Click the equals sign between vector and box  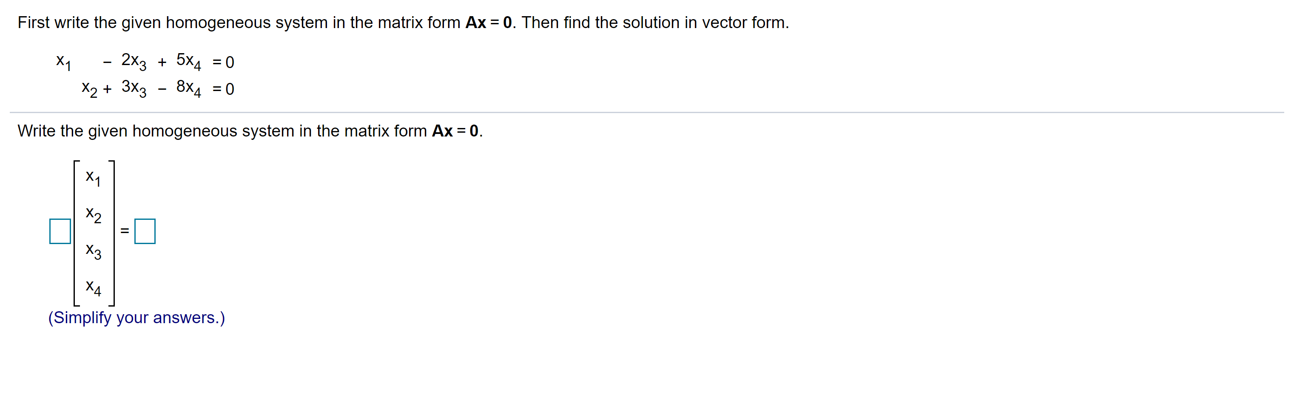(125, 231)
